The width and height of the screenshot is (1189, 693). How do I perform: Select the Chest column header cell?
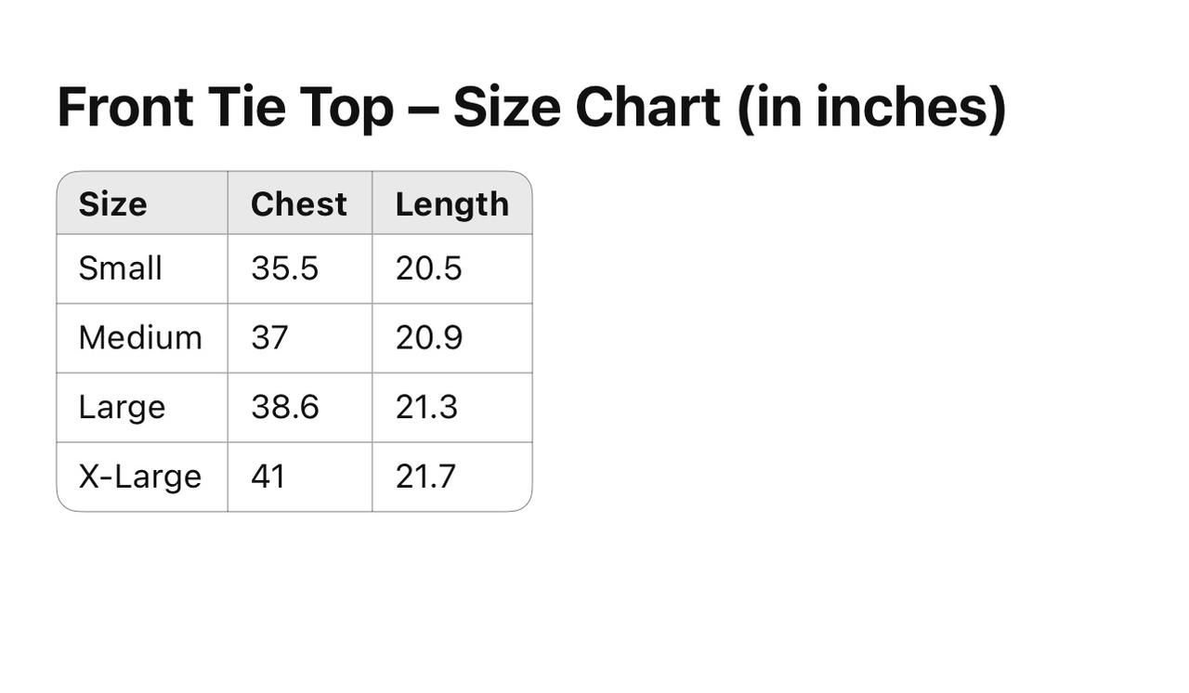tap(298, 204)
